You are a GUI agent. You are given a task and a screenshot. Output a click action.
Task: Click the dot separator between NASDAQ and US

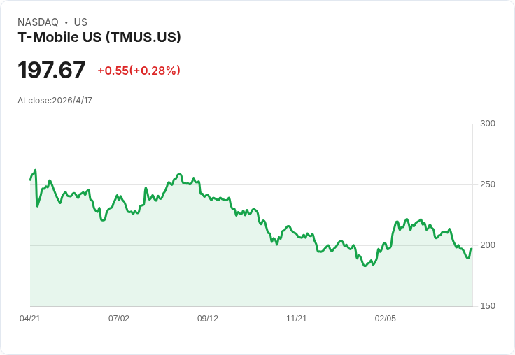point(66,22)
